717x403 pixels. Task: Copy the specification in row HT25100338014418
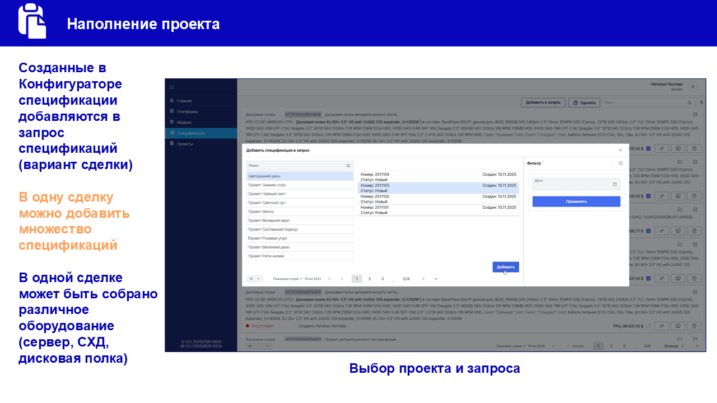(678, 148)
